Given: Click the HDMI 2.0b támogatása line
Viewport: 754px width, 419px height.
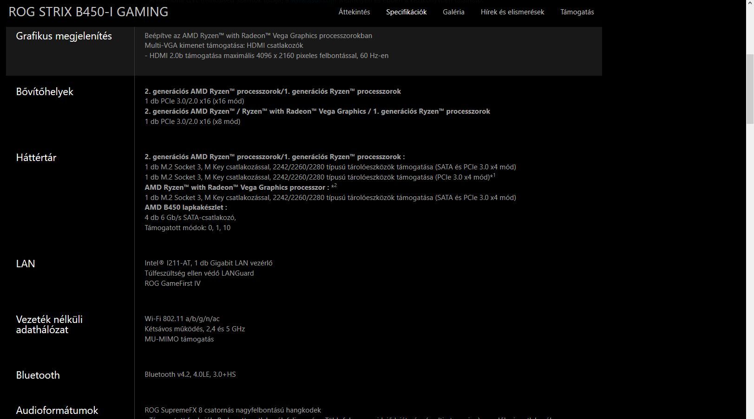Looking at the screenshot, I should pyautogui.click(x=267, y=56).
